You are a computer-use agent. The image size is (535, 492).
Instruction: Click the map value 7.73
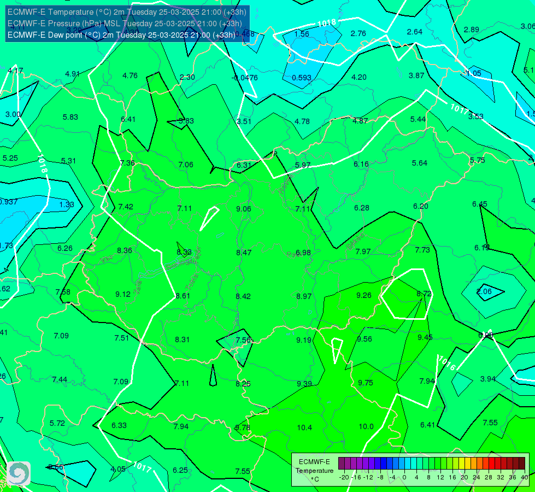422,250
